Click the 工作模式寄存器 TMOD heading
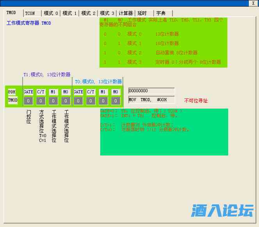 (x=29, y=23)
